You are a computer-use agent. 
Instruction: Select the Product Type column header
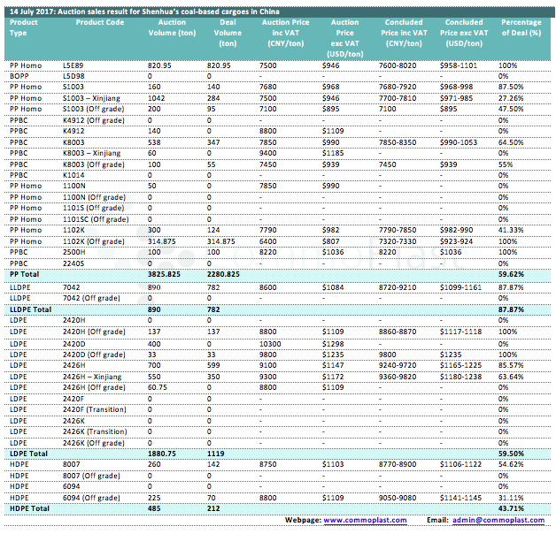pyautogui.click(x=24, y=27)
